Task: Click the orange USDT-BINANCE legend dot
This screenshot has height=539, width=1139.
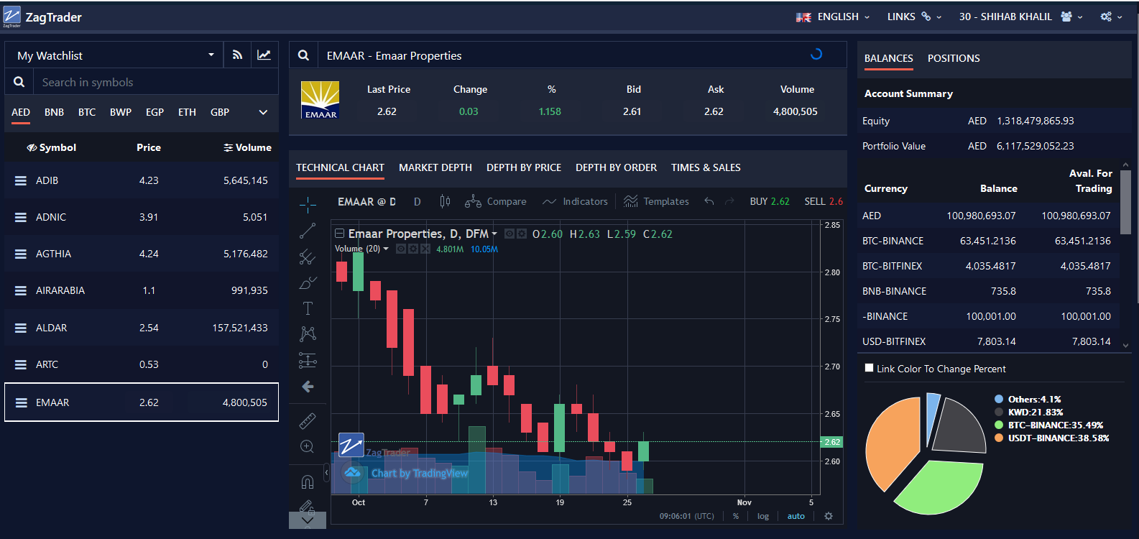Action: pyautogui.click(x=999, y=438)
